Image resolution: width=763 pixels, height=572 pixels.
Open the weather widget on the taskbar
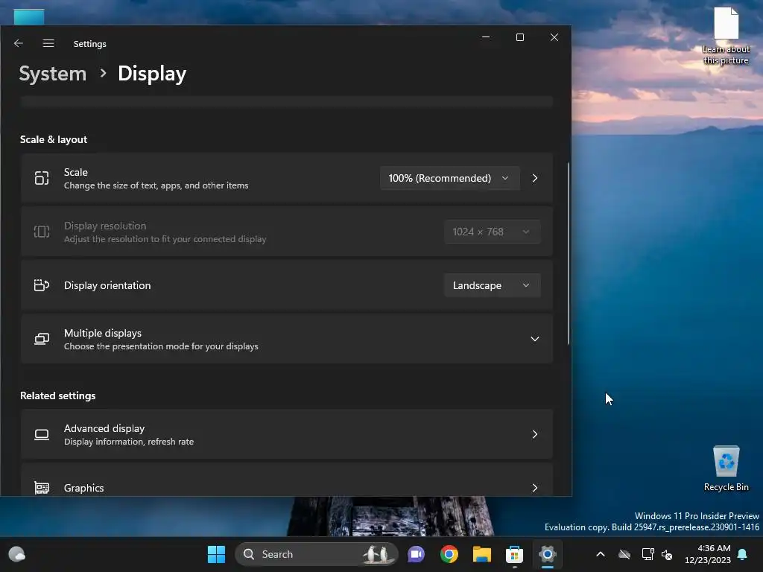17,554
